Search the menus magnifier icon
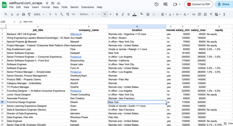The height and width of the screenshot is (126, 233). [x=6, y=14]
